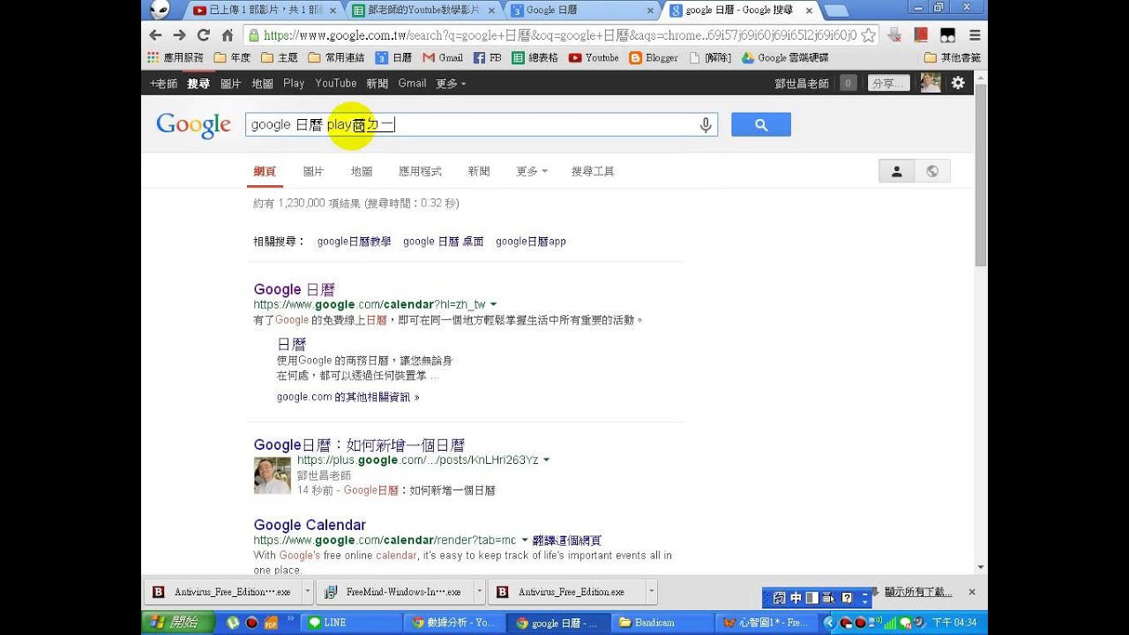Toggle global results globe icon
Image resolution: width=1129 pixels, height=635 pixels.
tap(932, 171)
